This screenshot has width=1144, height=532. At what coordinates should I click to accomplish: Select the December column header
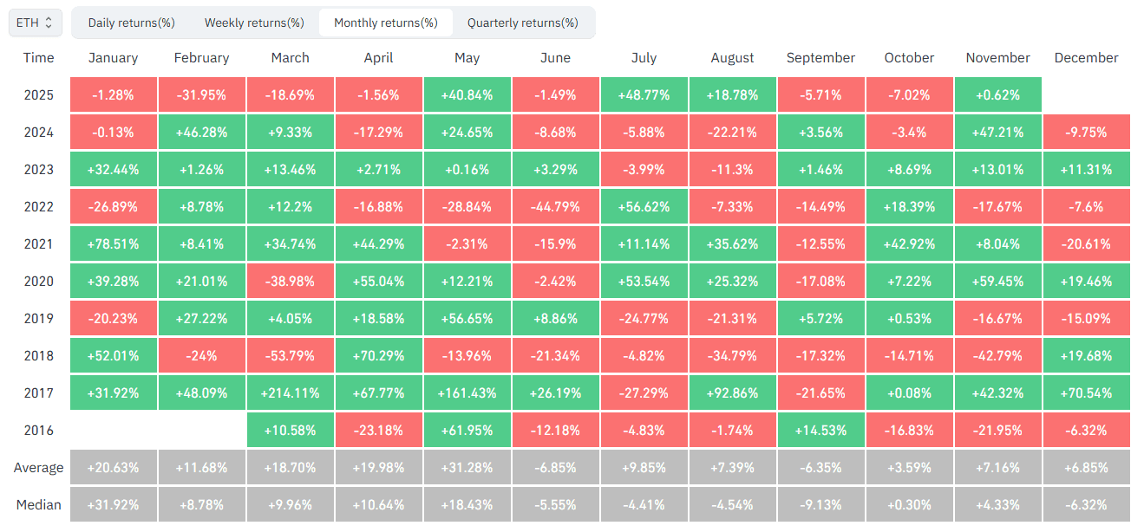pos(1086,58)
